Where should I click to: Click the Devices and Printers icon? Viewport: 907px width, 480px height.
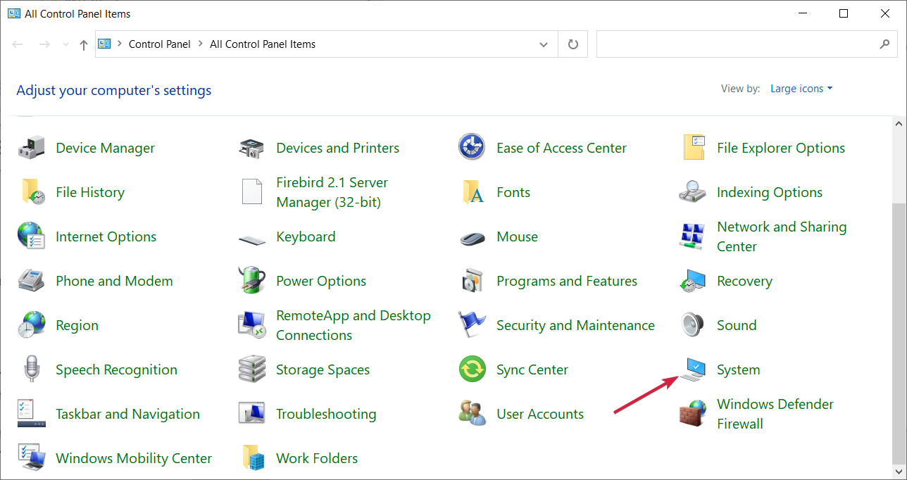(x=251, y=148)
